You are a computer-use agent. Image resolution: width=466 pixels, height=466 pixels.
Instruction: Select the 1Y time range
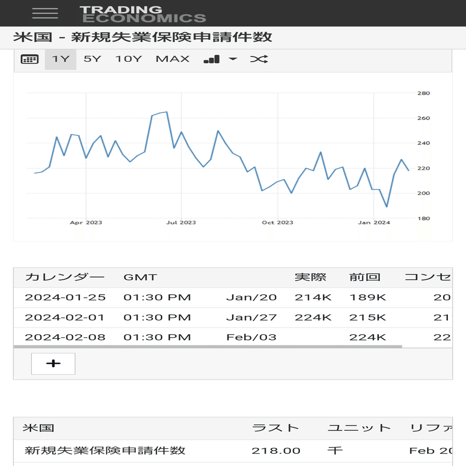click(x=61, y=59)
